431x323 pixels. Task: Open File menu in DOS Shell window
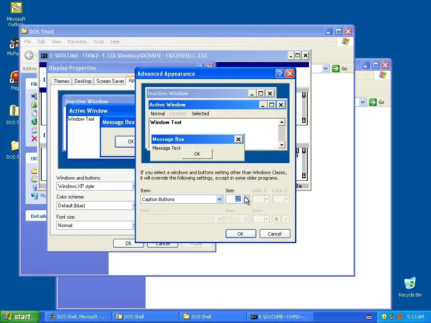tap(27, 42)
